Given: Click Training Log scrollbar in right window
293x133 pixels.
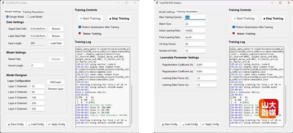Looking at the screenshot, I should [x=286, y=104].
